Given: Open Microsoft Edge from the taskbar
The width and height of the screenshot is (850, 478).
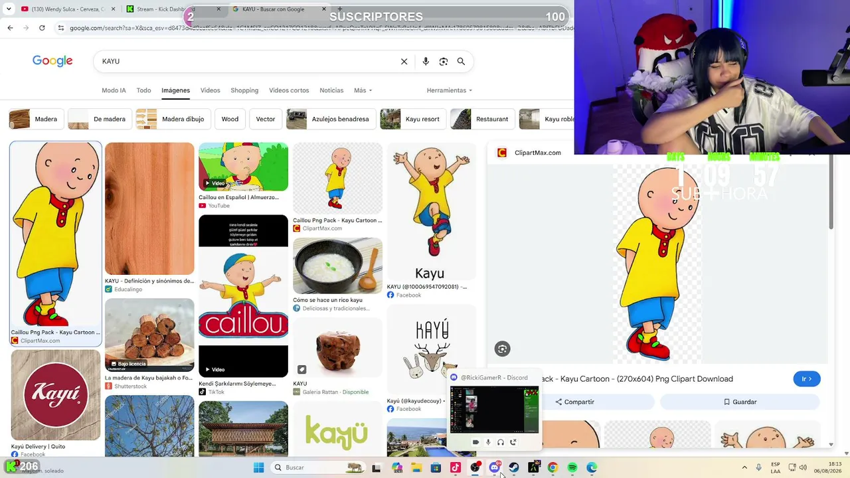Looking at the screenshot, I should point(592,467).
